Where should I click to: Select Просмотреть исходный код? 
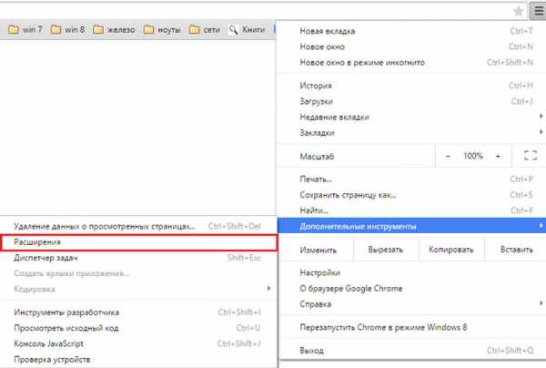138,328
